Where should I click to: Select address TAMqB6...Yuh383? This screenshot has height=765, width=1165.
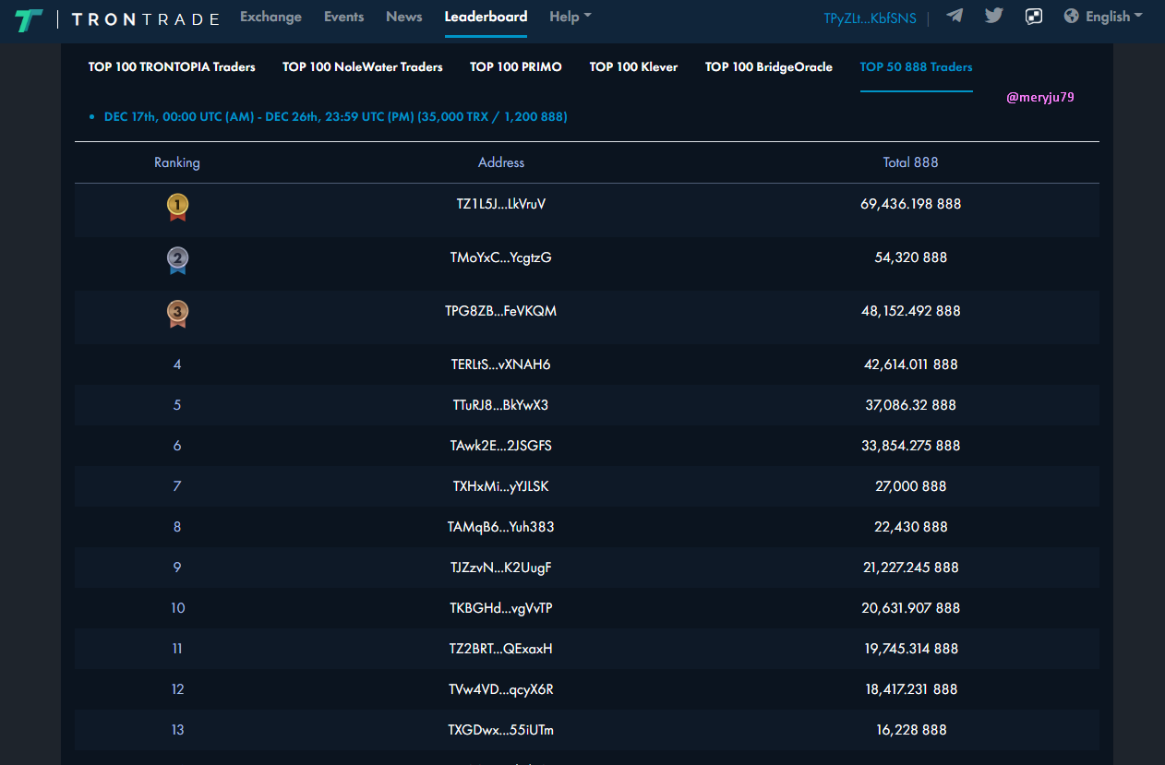coord(501,527)
